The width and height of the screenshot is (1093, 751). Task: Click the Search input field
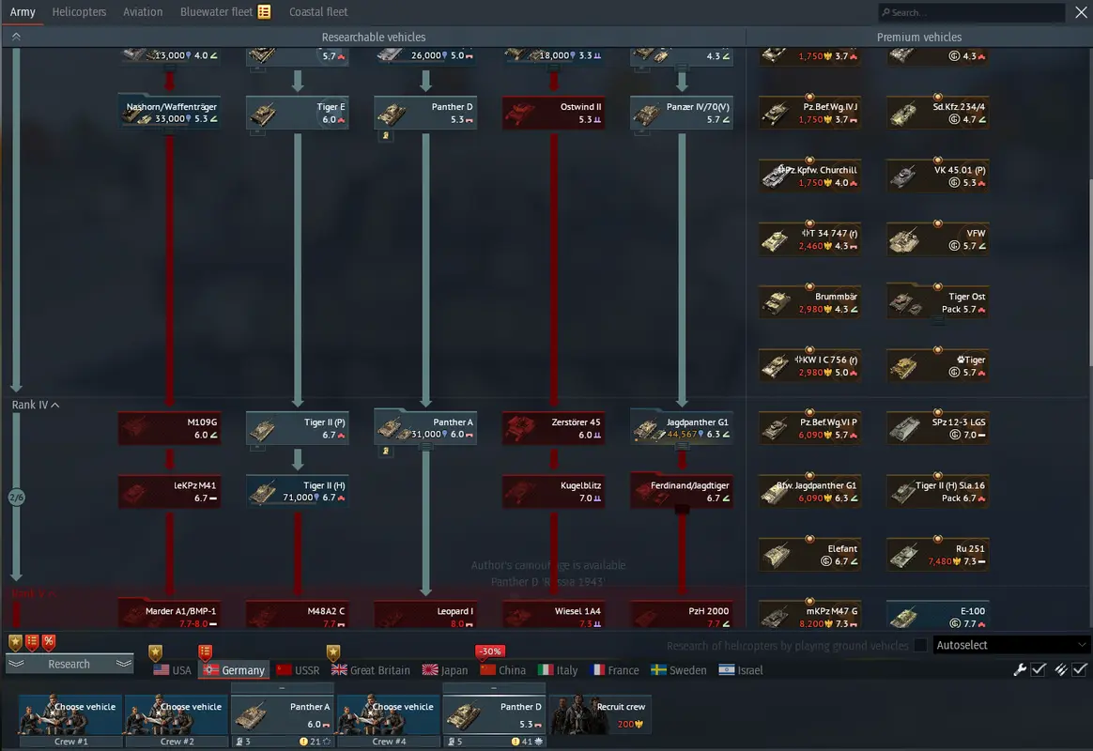pos(972,12)
